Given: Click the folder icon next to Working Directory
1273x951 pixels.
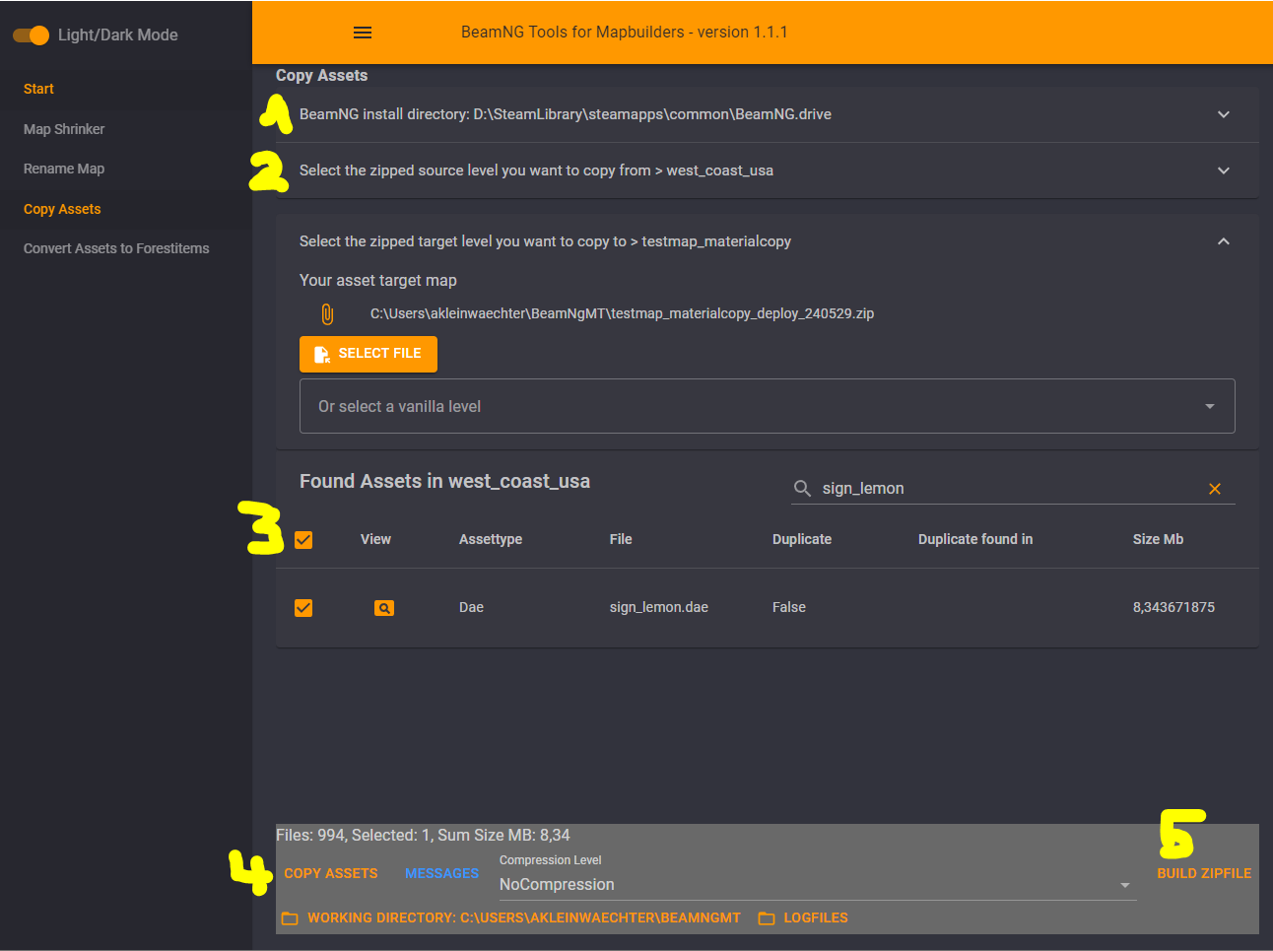Looking at the screenshot, I should (x=290, y=918).
